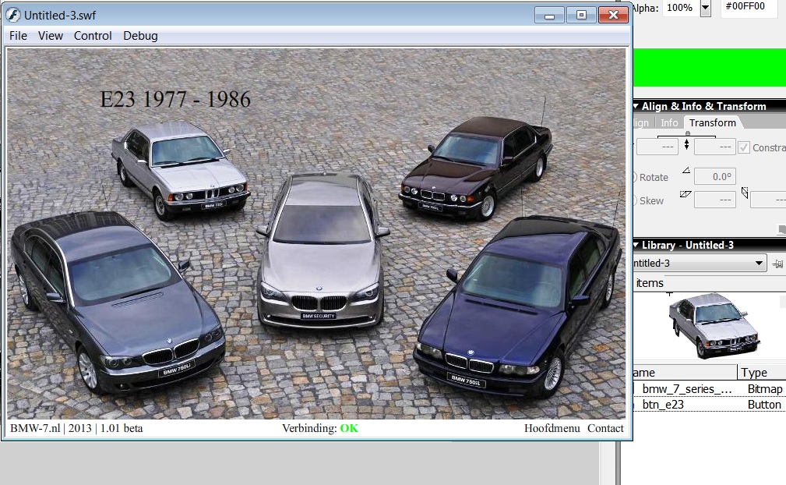Click the width-height link arrows icon in Transform

pos(687,145)
